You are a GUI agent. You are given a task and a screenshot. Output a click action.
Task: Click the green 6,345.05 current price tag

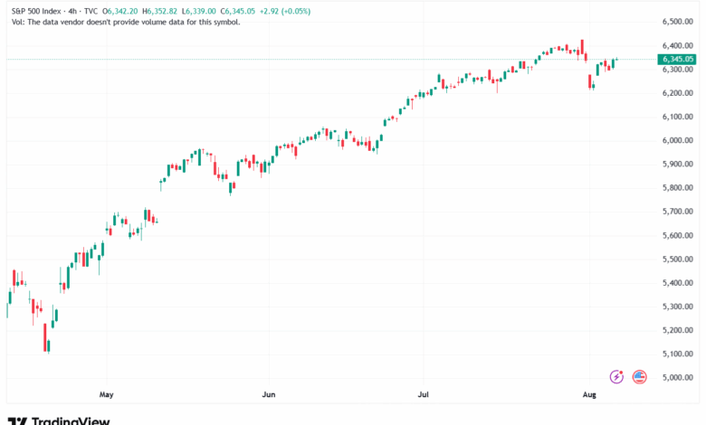tap(677, 60)
